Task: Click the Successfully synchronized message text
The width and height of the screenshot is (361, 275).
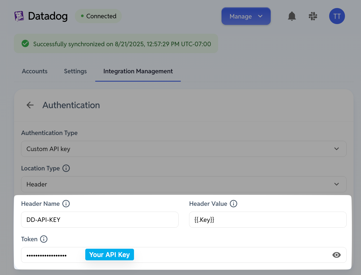Action: 122,44
